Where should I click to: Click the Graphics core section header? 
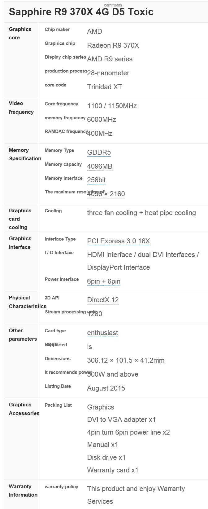point(20,33)
